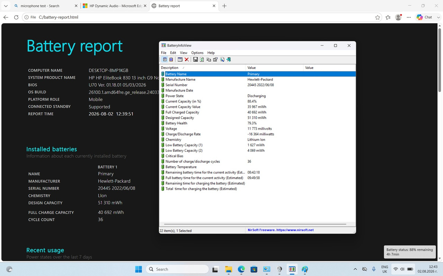This screenshot has height=276, width=443.
Task: Open Task View from the taskbar
Action: 215,269
